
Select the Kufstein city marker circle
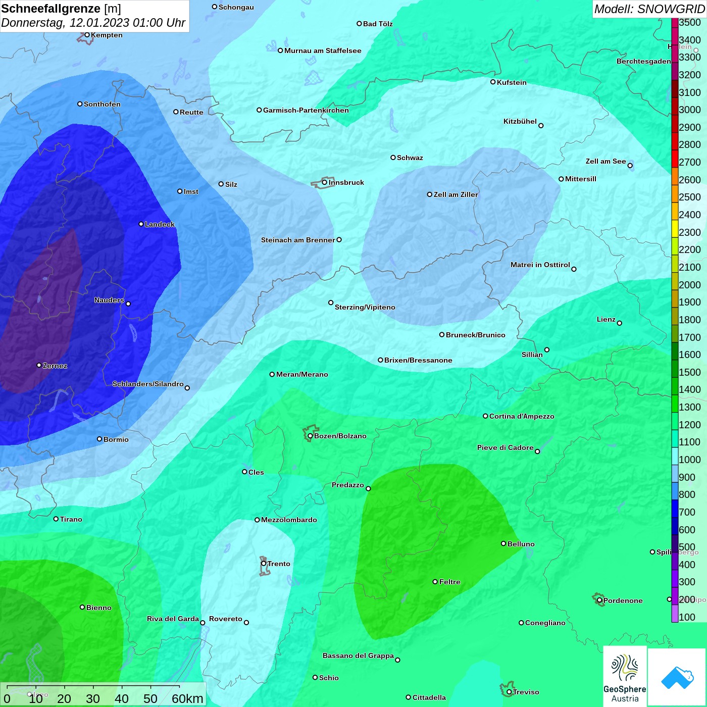tap(493, 82)
